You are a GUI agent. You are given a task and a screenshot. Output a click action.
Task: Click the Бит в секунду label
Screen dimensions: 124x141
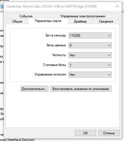[56, 35]
